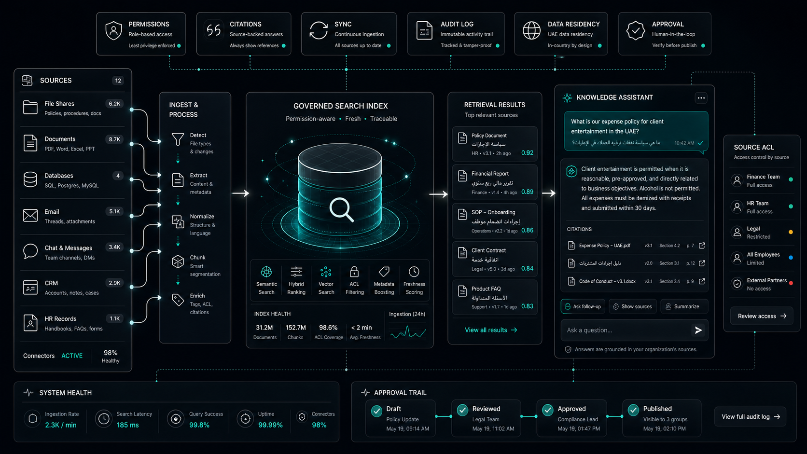Open the SOP – Onboarding result card

pos(495,221)
